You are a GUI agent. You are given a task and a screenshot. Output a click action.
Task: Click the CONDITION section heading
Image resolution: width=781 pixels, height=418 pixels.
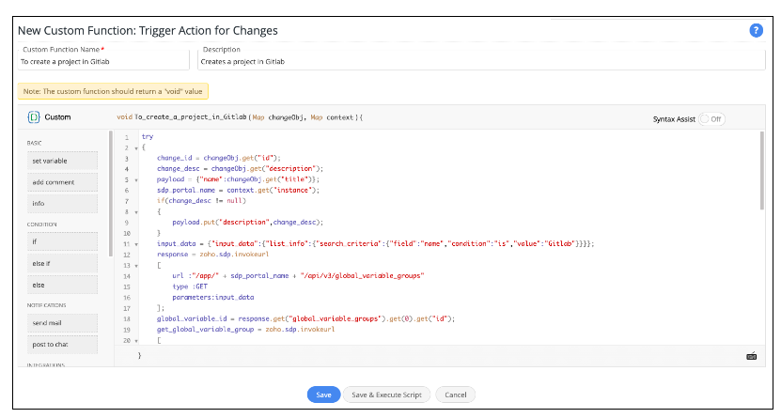(x=42, y=224)
